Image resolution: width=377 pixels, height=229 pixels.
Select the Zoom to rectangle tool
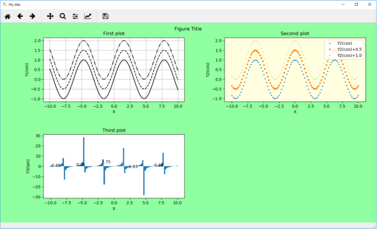coord(63,16)
